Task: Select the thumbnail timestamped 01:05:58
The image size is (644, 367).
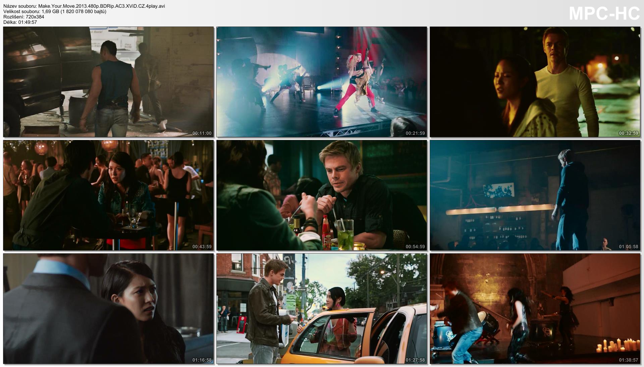Action: point(535,195)
